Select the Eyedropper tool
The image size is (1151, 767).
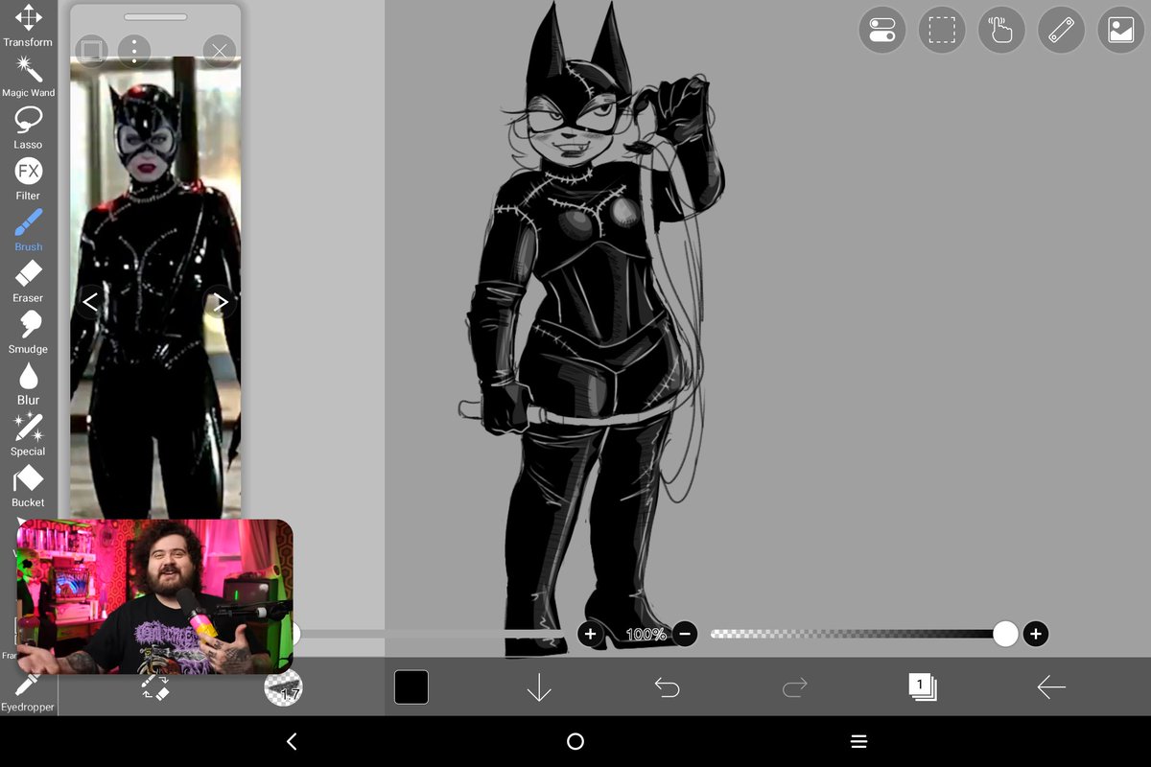28,690
